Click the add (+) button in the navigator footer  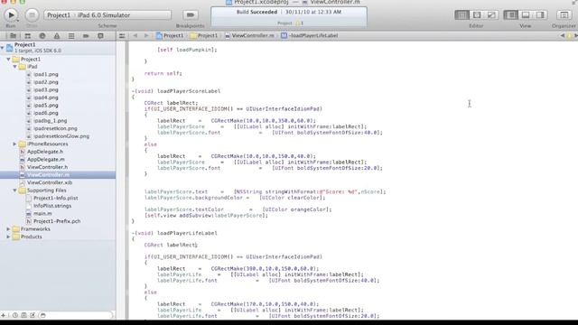pos(4,315)
